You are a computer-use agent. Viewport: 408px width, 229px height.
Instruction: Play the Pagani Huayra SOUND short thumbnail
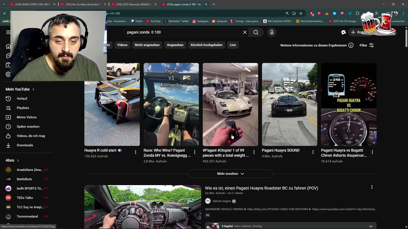(289, 104)
